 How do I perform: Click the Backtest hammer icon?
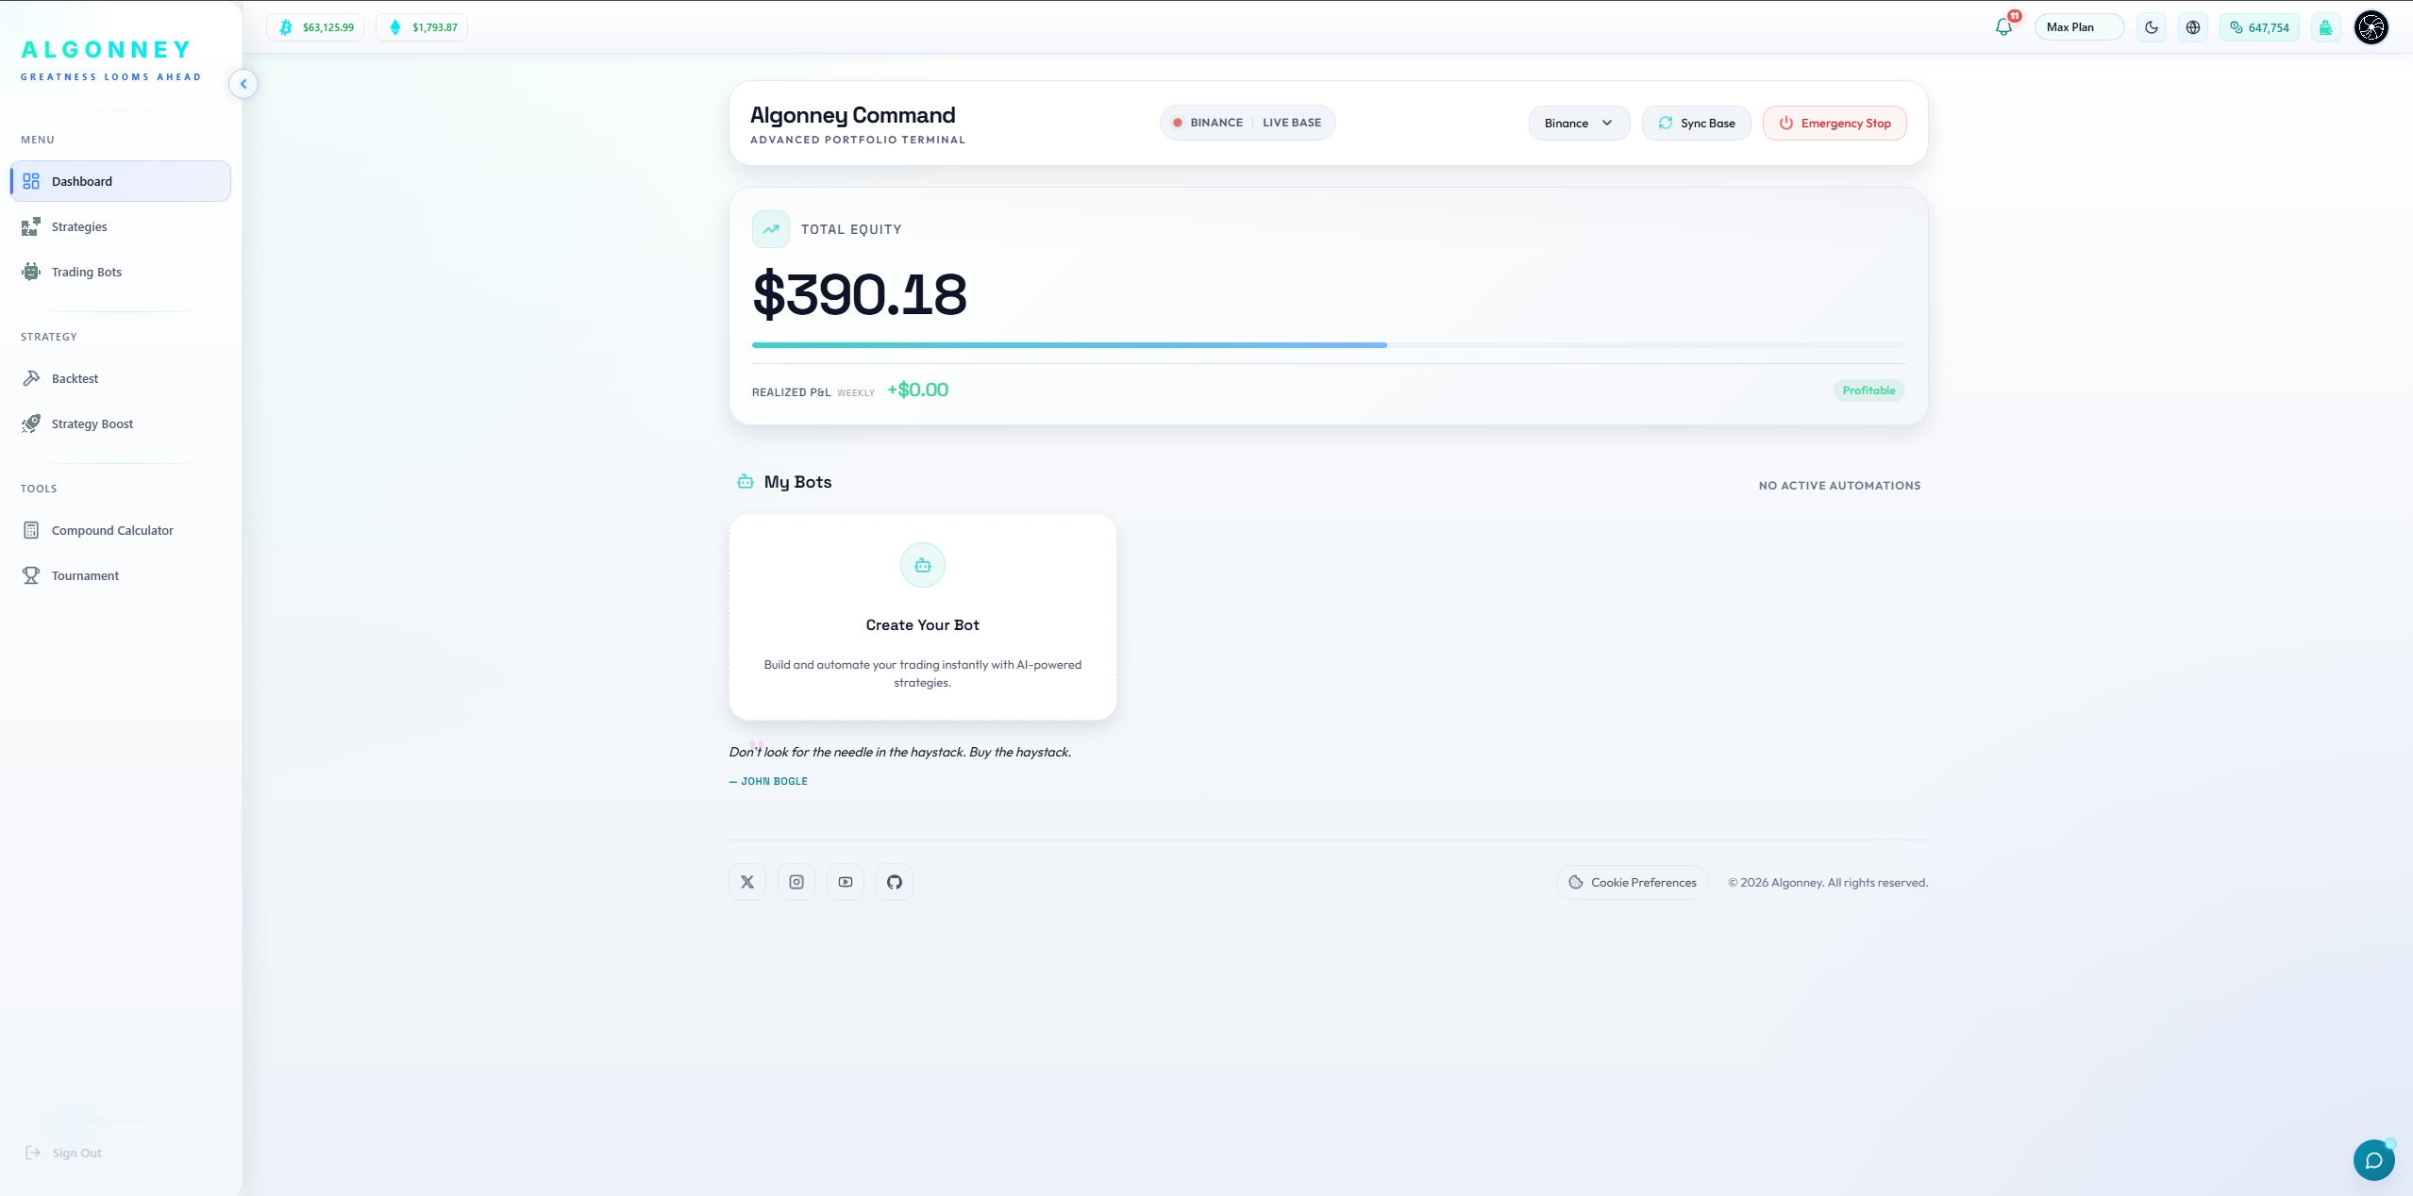pyautogui.click(x=31, y=378)
